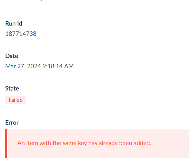Click the Failed state badge
The image size is (189, 168).
pyautogui.click(x=16, y=100)
